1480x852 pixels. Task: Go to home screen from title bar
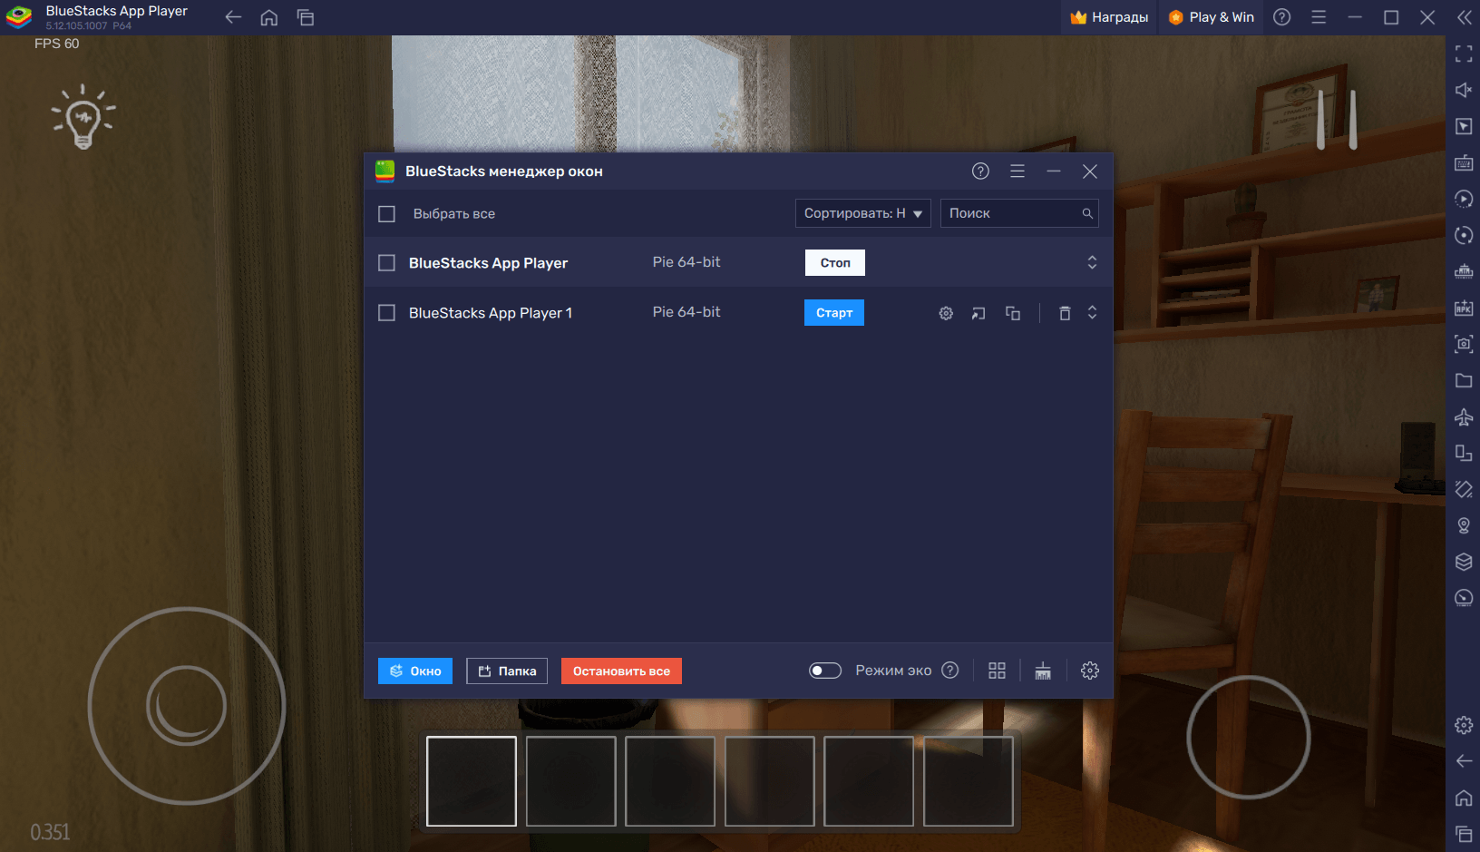[269, 17]
